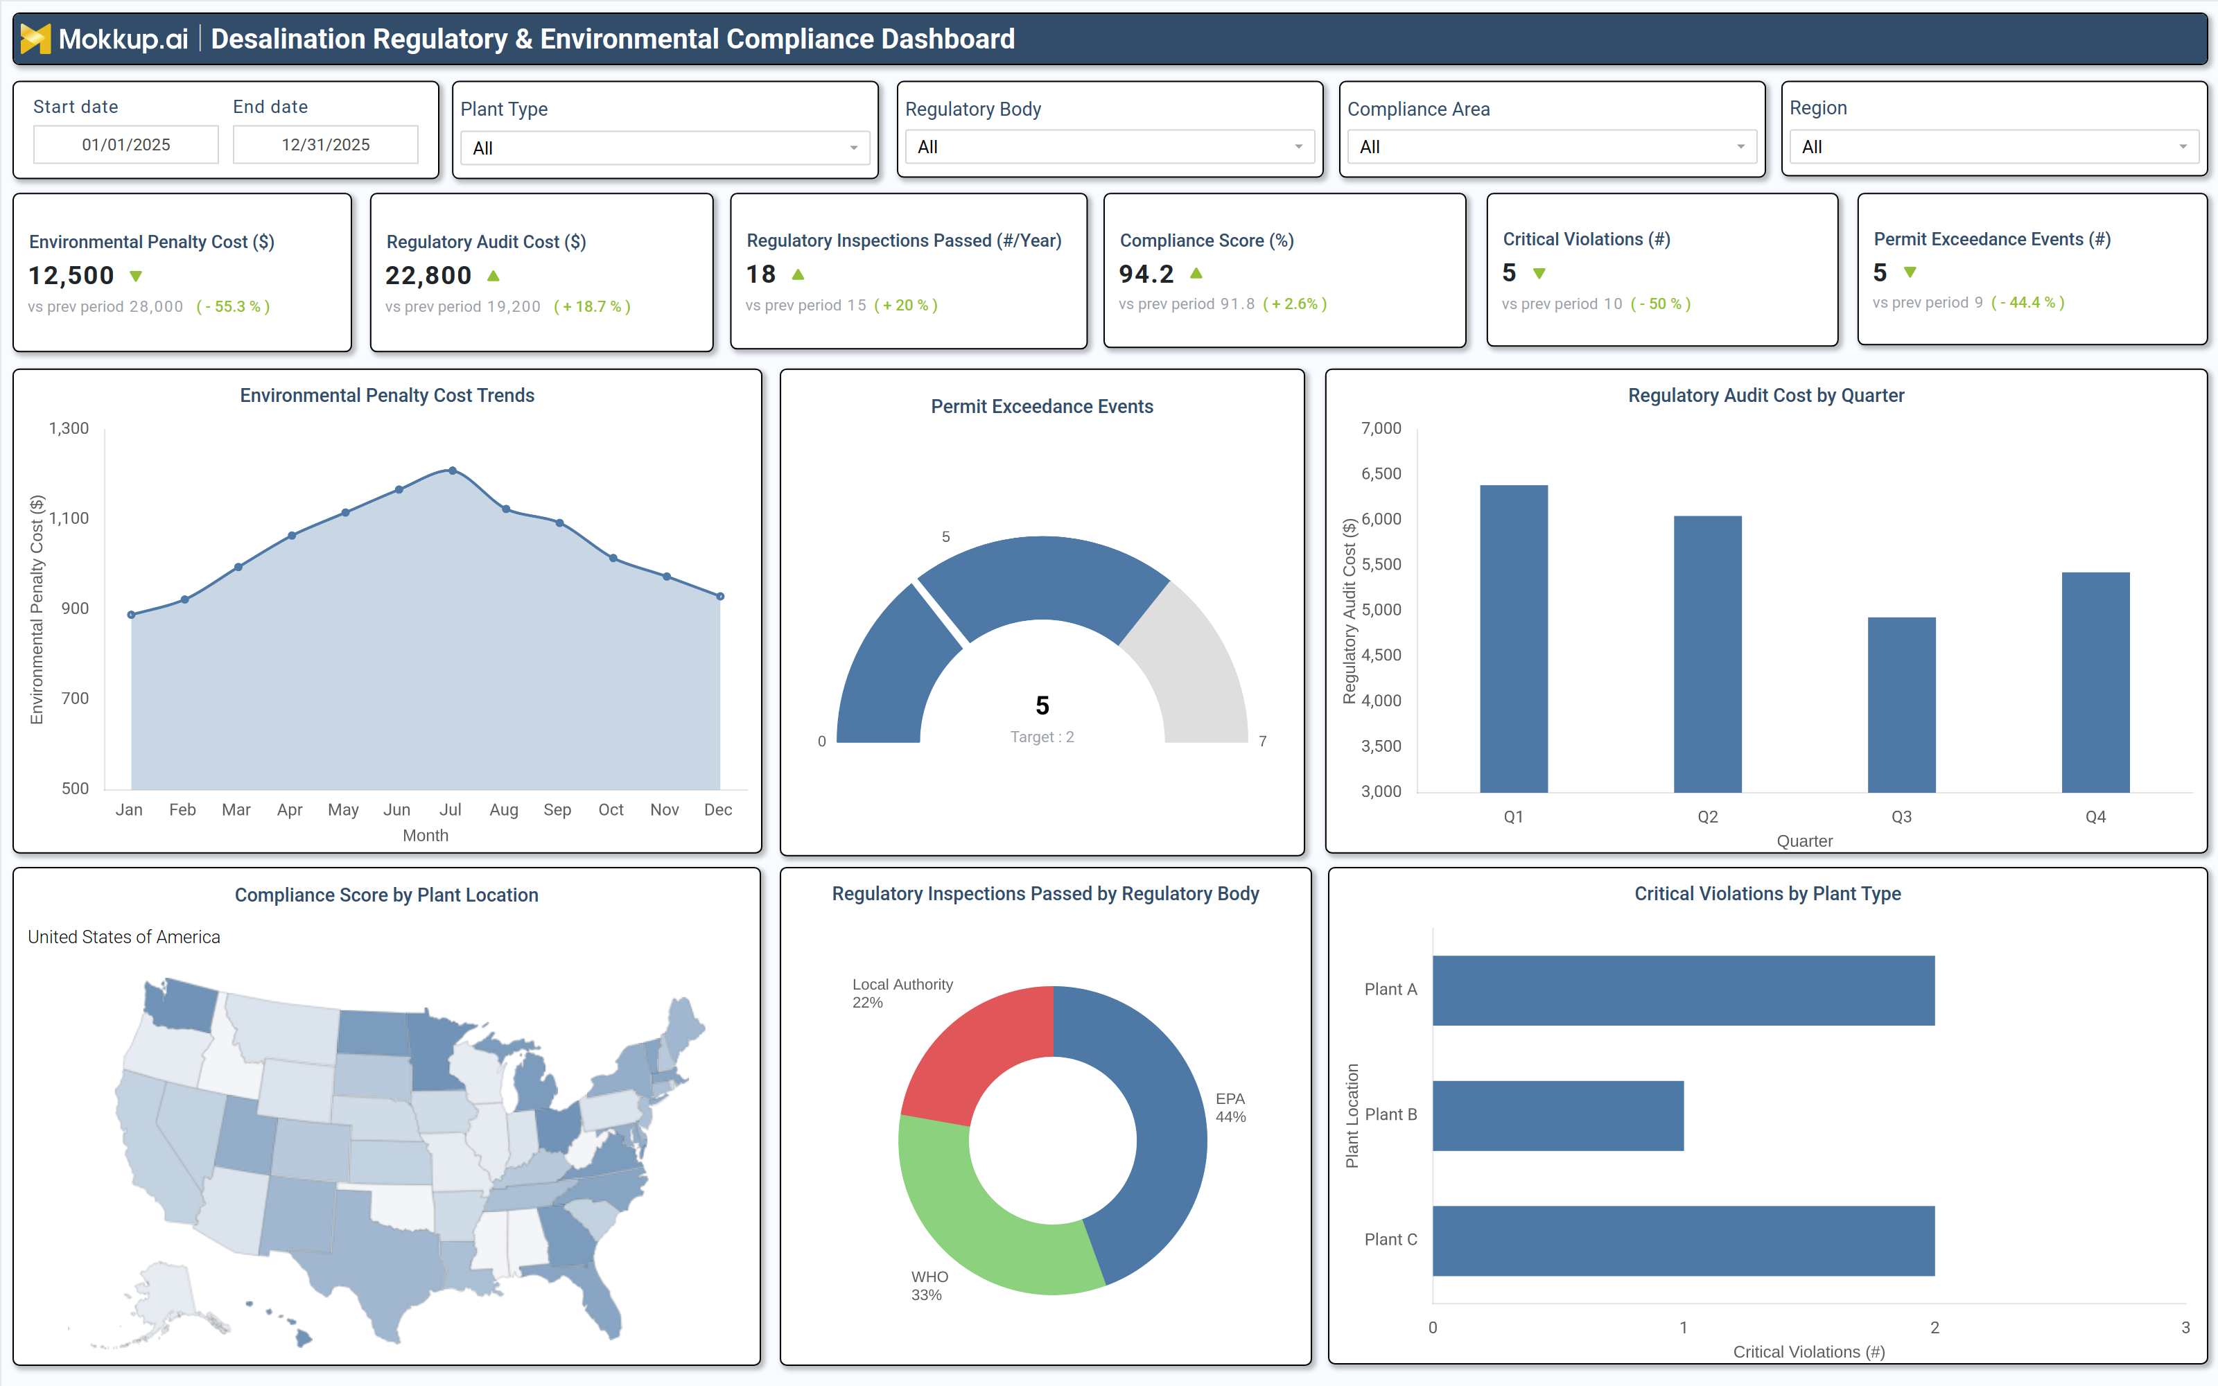
Task: Click the January data point on penalty trend
Action: coord(131,615)
